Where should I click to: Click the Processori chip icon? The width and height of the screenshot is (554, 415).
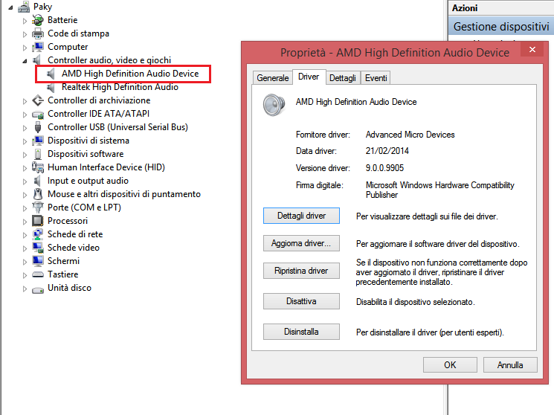coord(38,221)
